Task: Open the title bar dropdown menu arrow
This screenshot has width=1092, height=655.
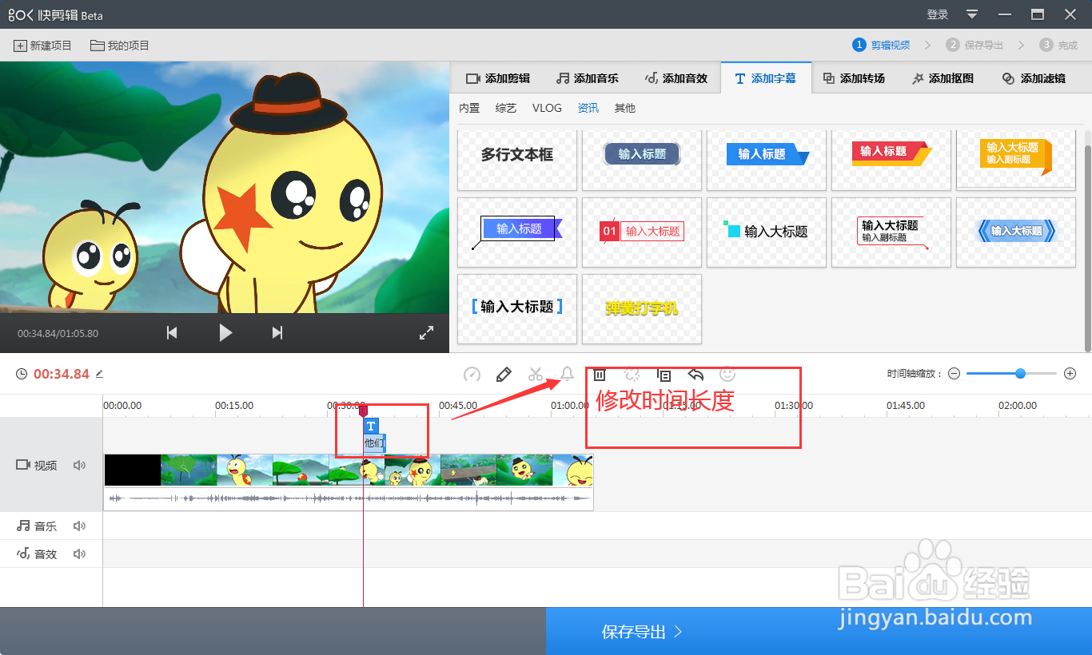Action: [972, 14]
